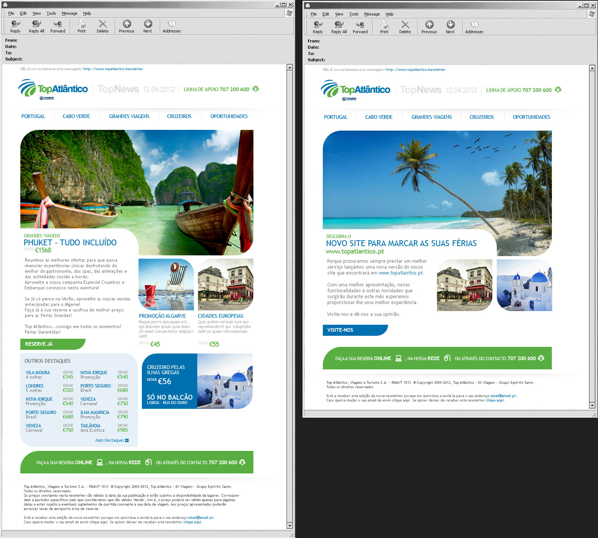The width and height of the screenshot is (598, 538).
Task: Open the Message menu
Action: tap(69, 13)
